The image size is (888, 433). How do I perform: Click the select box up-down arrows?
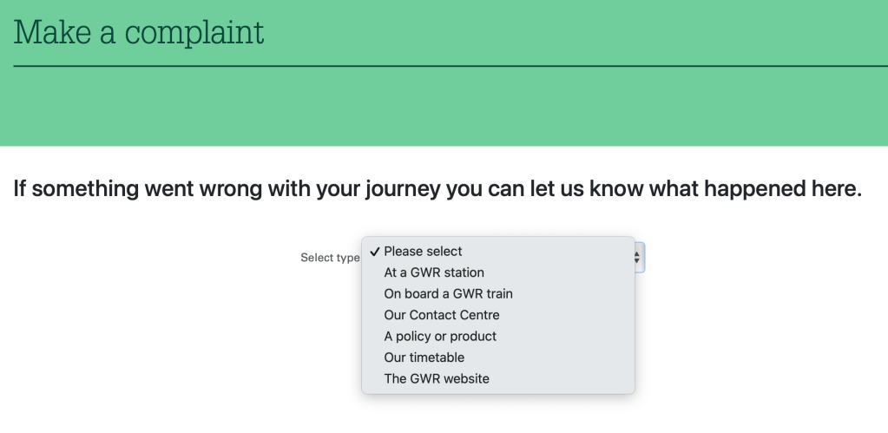pyautogui.click(x=637, y=258)
